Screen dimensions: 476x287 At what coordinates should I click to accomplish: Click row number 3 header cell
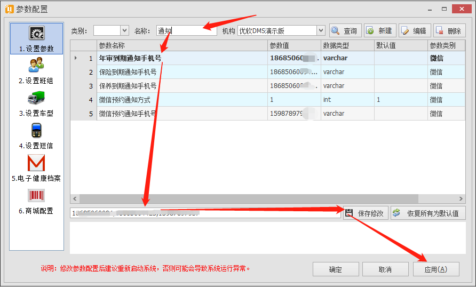pyautogui.click(x=84, y=86)
